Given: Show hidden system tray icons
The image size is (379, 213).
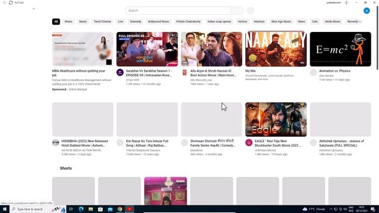Looking at the screenshot, I should (x=331, y=209).
